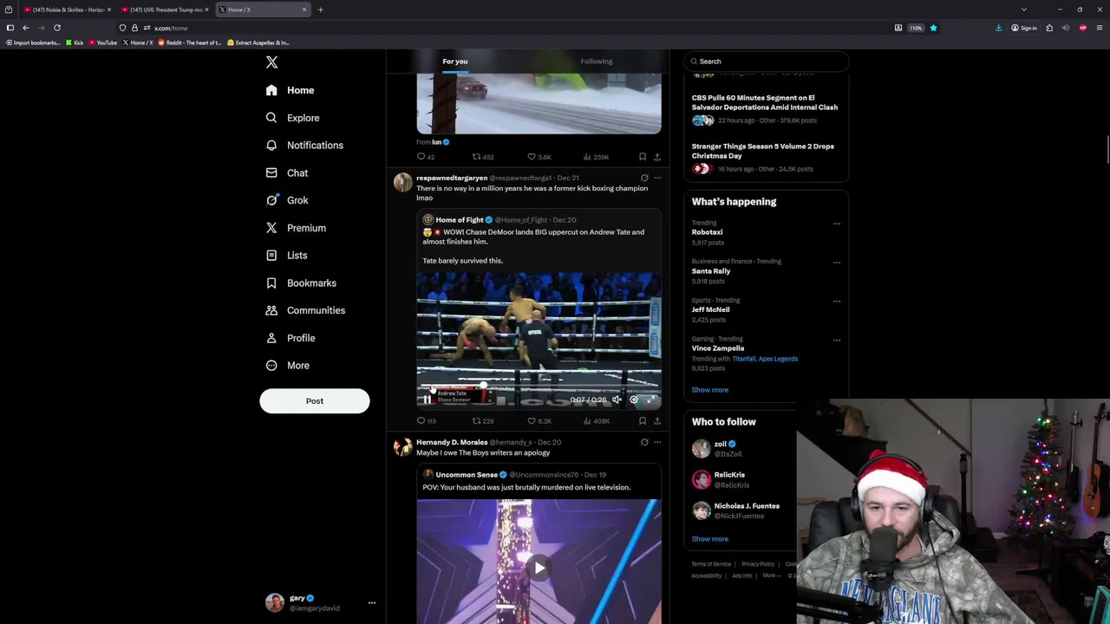Open Premium in the sidebar
The width and height of the screenshot is (1110, 624).
[x=296, y=228]
